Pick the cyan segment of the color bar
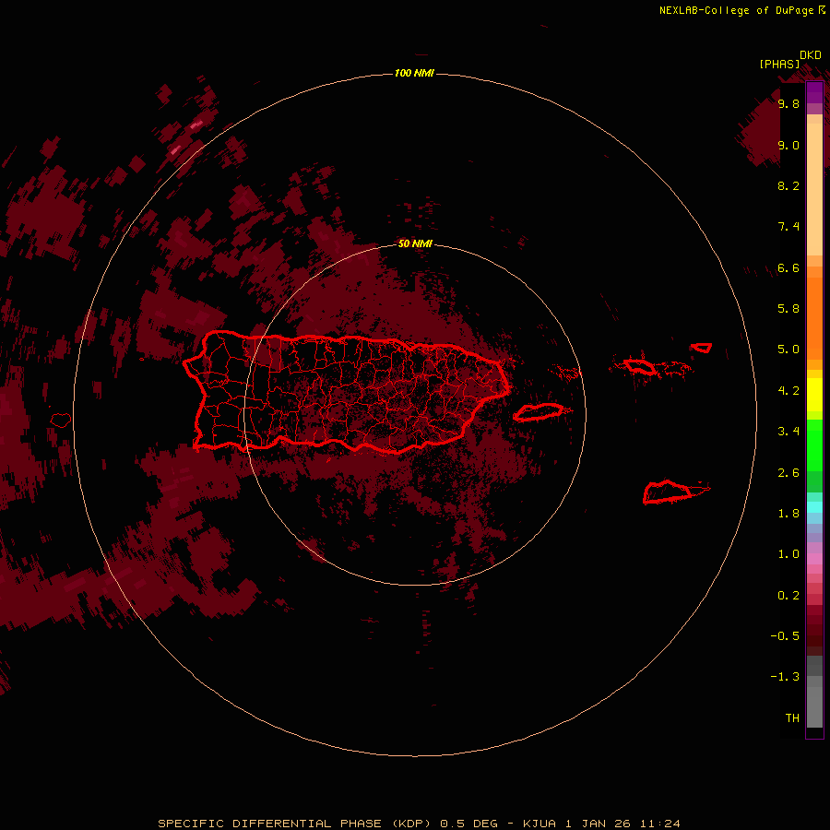830x830 pixels. tap(814, 507)
